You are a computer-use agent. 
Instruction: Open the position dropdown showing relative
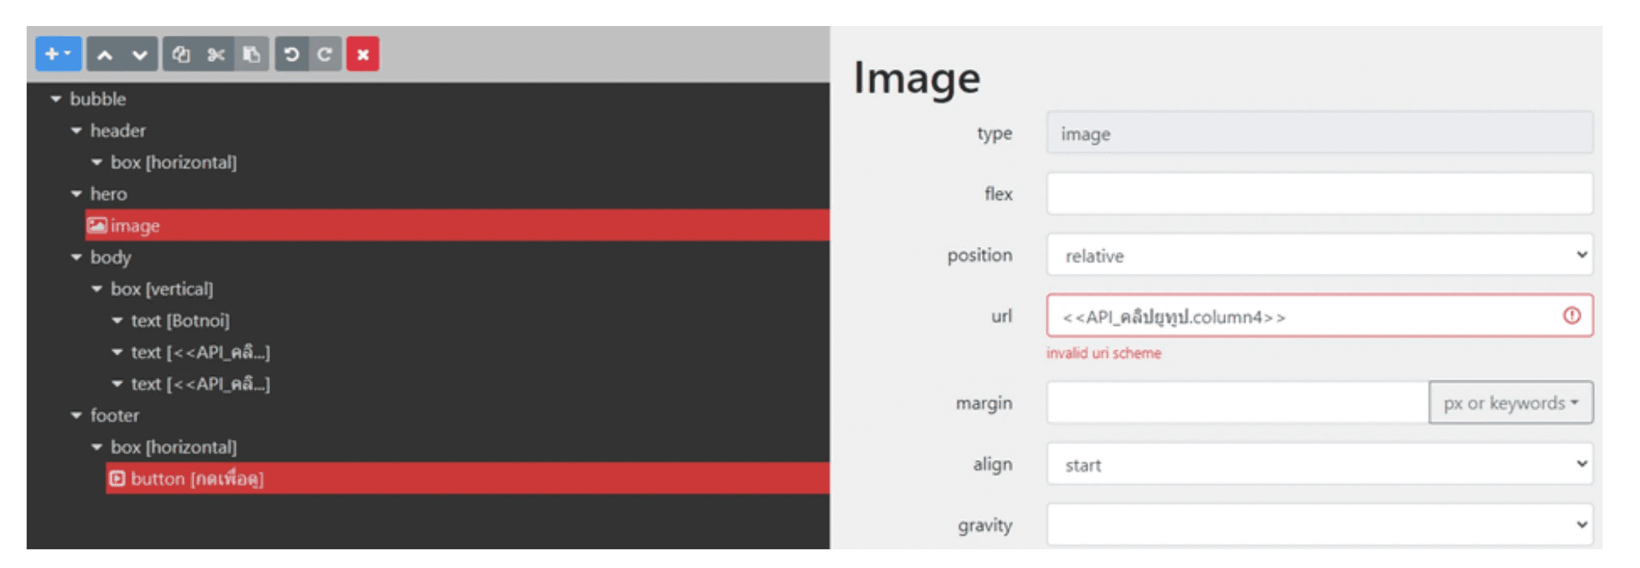click(1319, 255)
